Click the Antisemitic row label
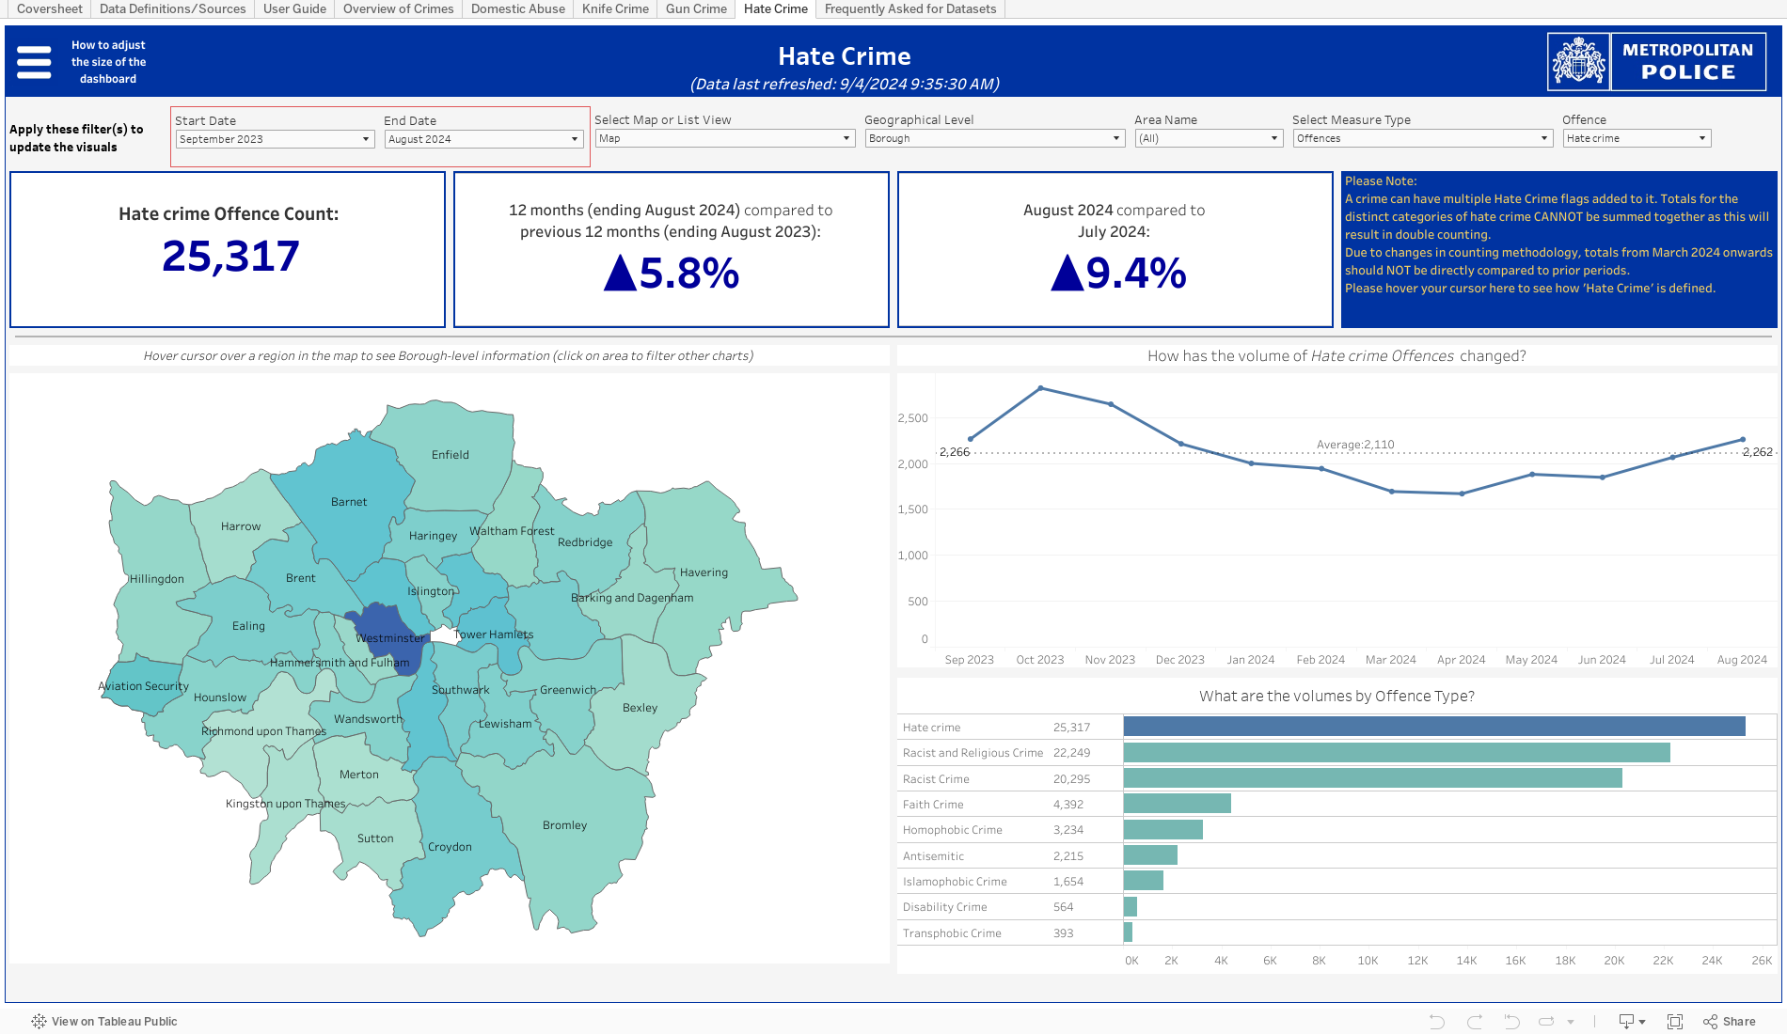 (933, 855)
